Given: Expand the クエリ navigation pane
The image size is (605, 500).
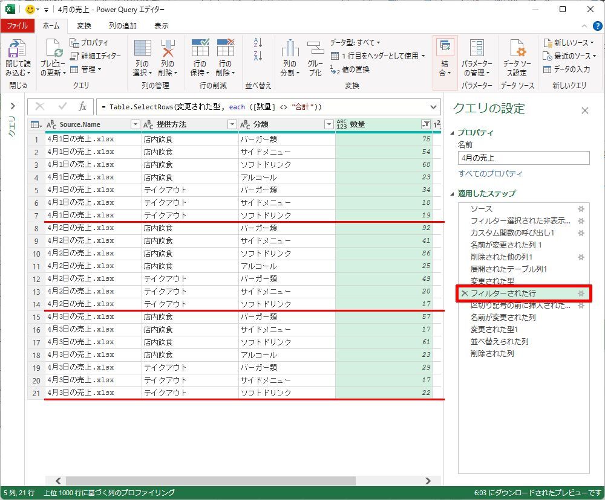Looking at the screenshot, I should (x=12, y=106).
